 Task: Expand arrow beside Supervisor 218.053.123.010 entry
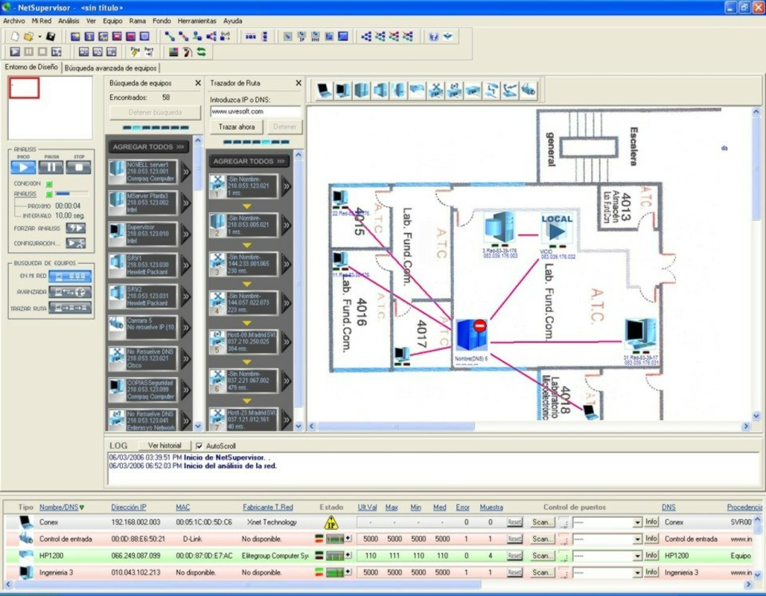185,234
